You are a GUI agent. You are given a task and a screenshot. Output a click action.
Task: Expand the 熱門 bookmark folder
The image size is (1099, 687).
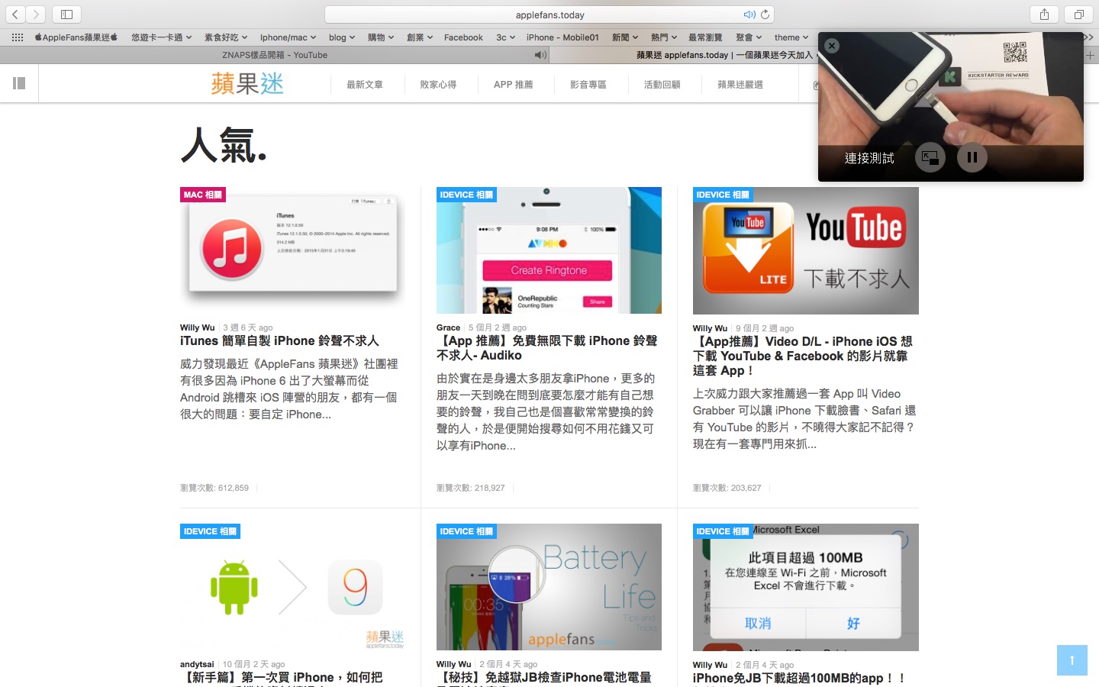point(664,37)
